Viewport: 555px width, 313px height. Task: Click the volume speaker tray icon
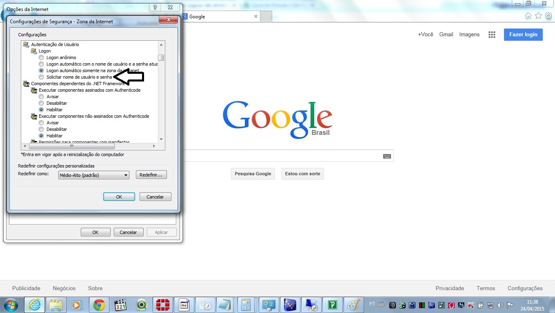point(501,305)
